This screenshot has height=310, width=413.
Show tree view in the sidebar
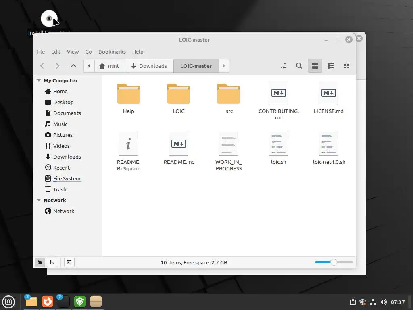pos(52,262)
